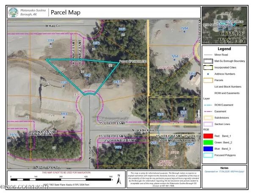Click the "50' TEMP TURNAROUND" label

click(177, 140)
